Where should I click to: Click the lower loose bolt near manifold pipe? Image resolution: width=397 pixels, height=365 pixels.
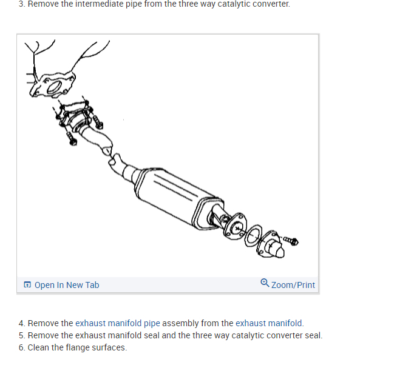(x=72, y=138)
